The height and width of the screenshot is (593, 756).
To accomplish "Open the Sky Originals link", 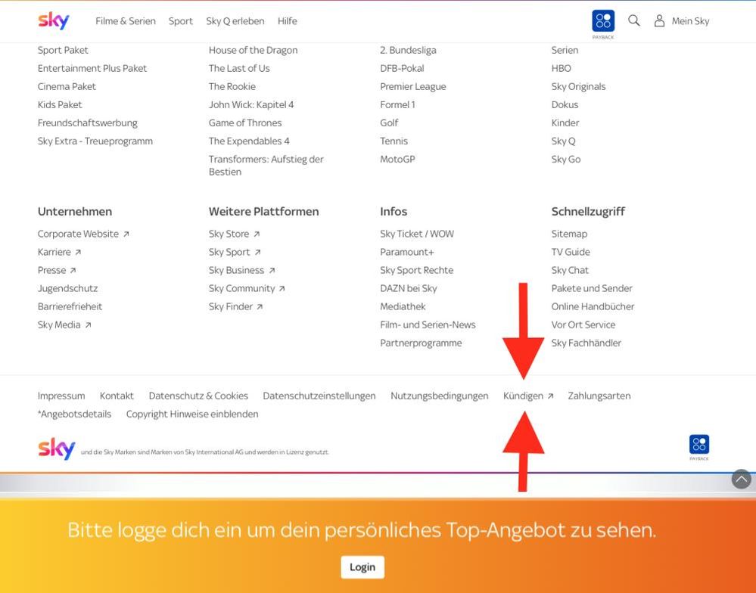I will (x=579, y=87).
